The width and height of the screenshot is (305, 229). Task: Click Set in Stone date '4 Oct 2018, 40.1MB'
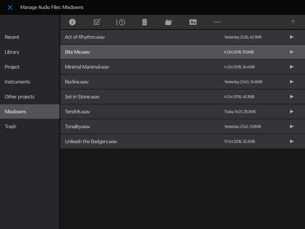coord(239,97)
